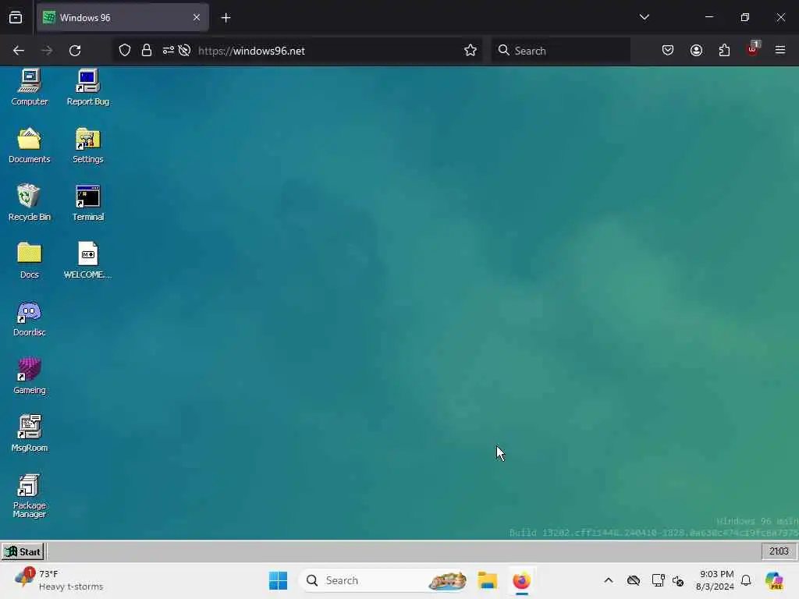799x599 pixels.
Task: Open the weather widget showing 73°F
Action: pyautogui.click(x=59, y=580)
